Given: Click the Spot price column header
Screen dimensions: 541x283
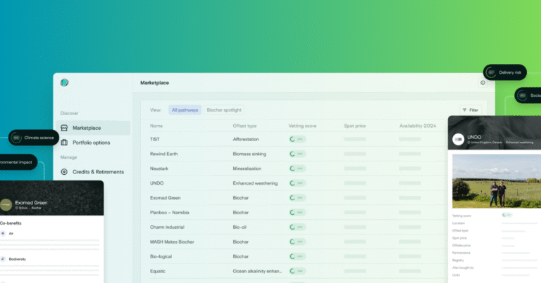Looking at the screenshot, I should 355,126.
